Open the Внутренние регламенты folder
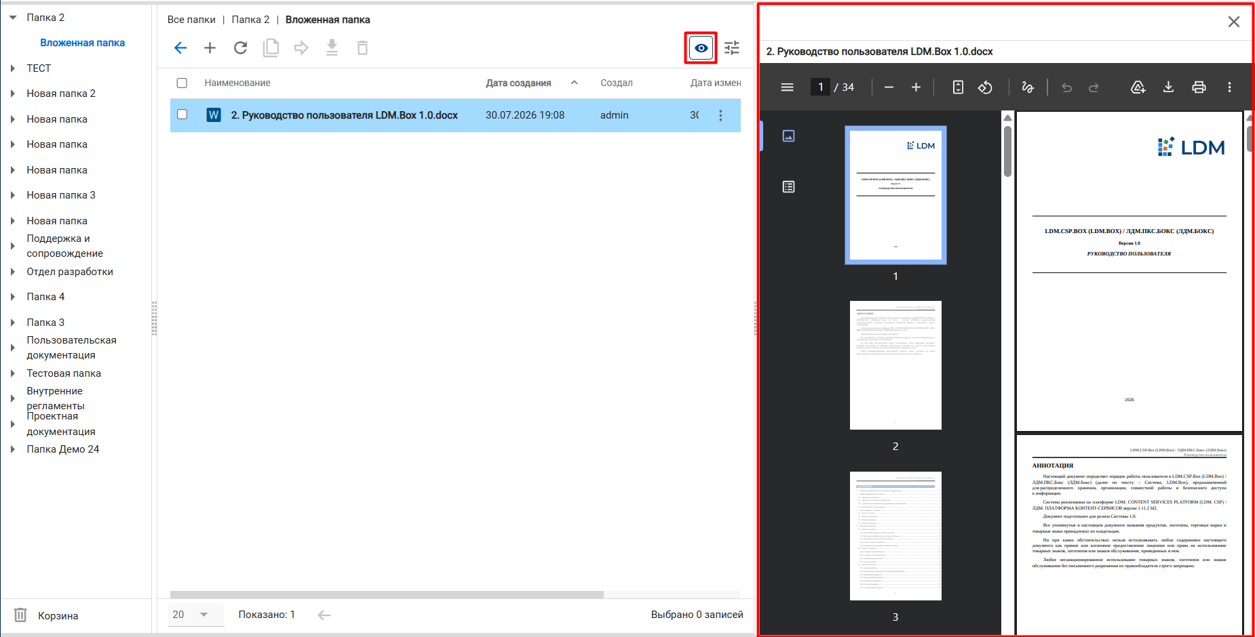 click(56, 398)
